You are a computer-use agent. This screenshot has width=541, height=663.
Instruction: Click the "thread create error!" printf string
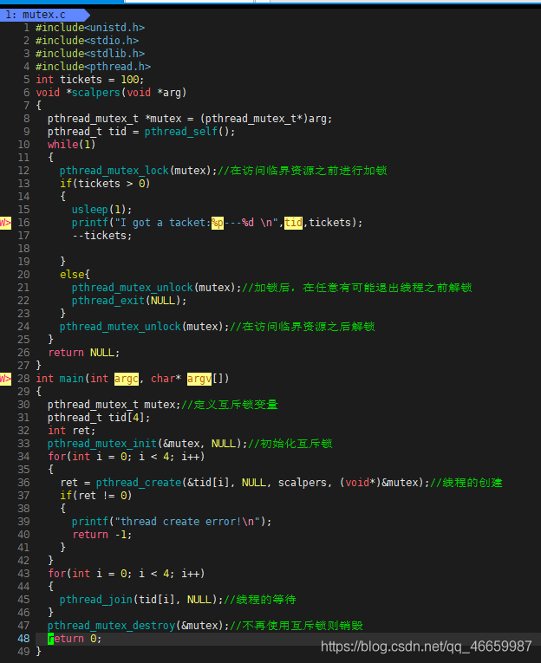[187, 522]
